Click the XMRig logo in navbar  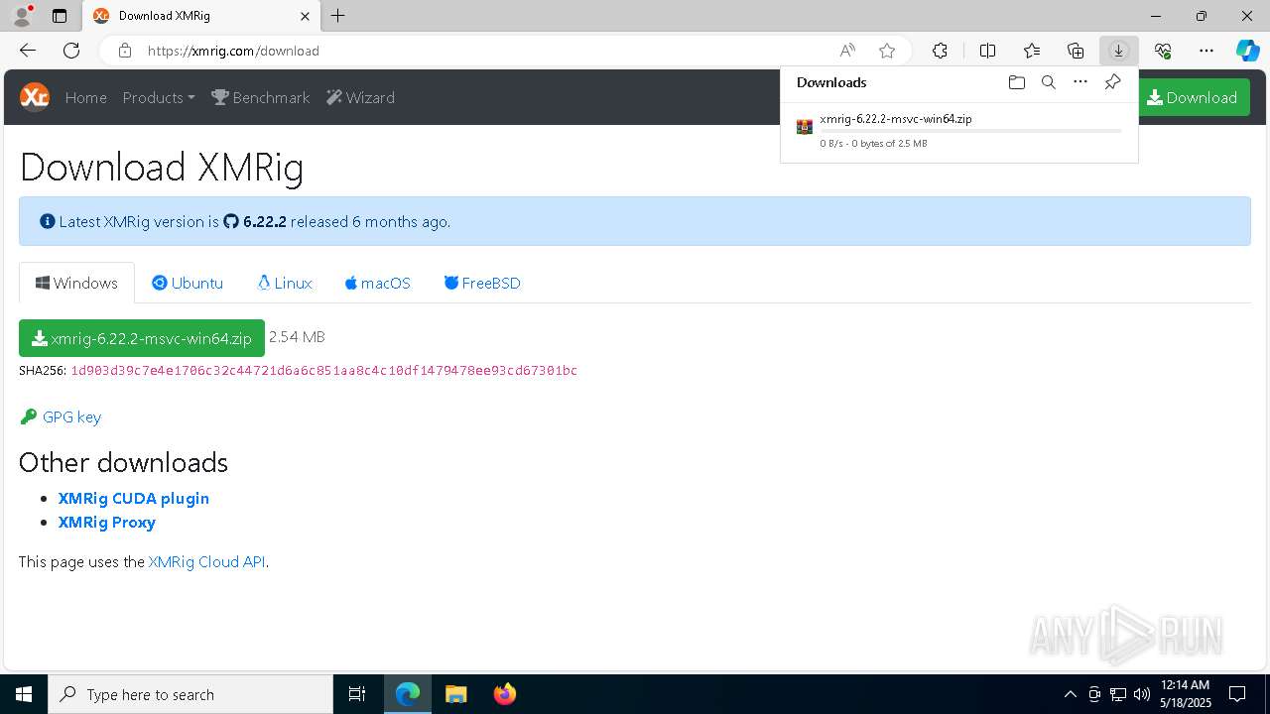pos(35,96)
